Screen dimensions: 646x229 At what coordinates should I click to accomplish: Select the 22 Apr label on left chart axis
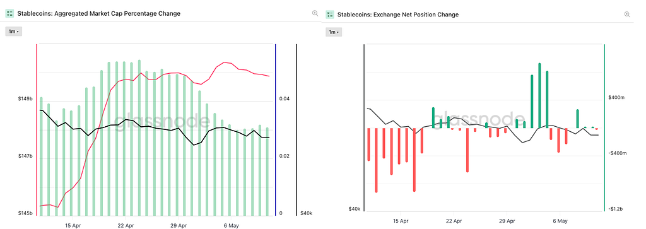coord(126,226)
